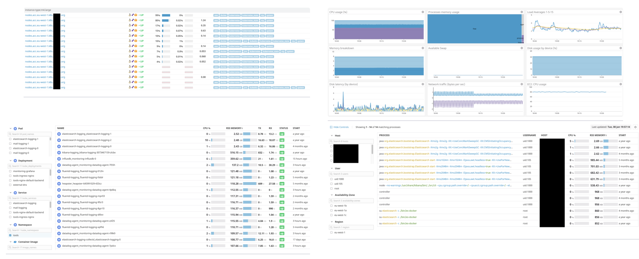Enable the monitoring-grafana deployment checkbox
The width and height of the screenshot is (639, 259).
coord(10,171)
